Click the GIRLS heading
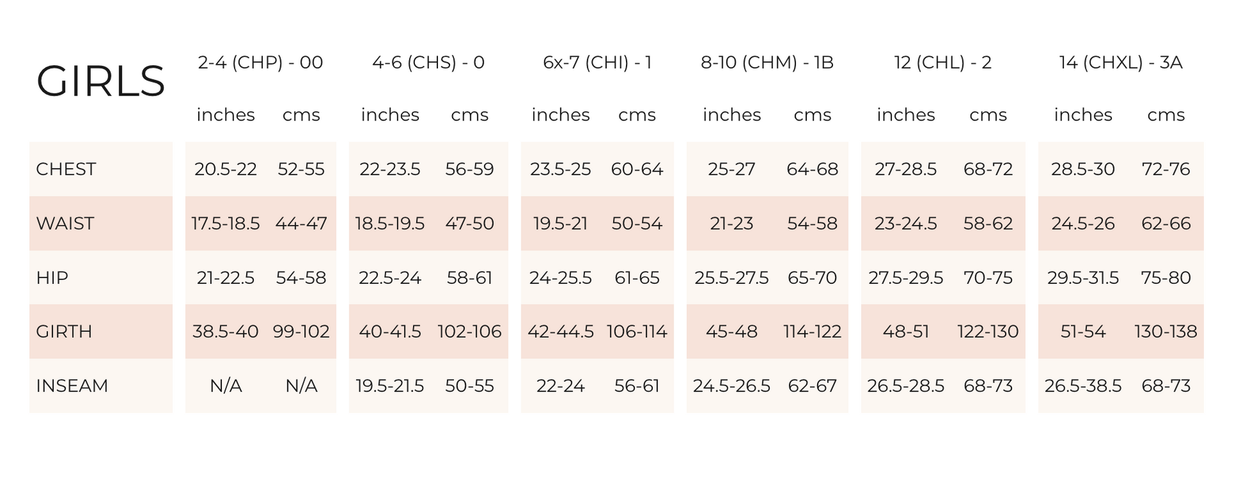Image resolution: width=1248 pixels, height=482 pixels. [101, 81]
